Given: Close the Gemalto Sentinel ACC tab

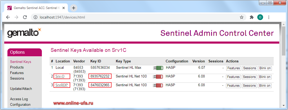Looking at the screenshot, I should (x=64, y=8).
